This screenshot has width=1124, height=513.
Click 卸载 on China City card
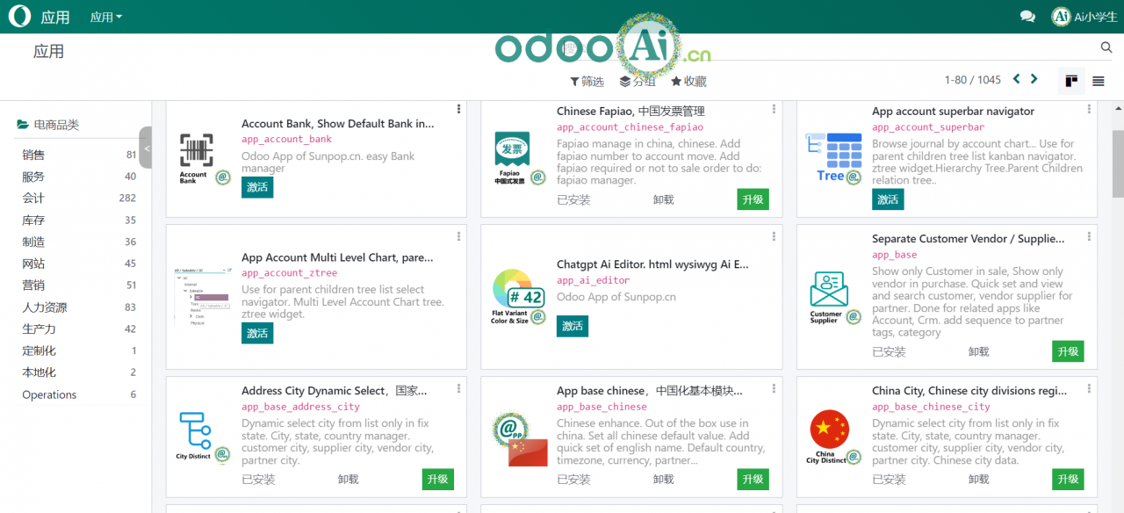pyautogui.click(x=979, y=480)
